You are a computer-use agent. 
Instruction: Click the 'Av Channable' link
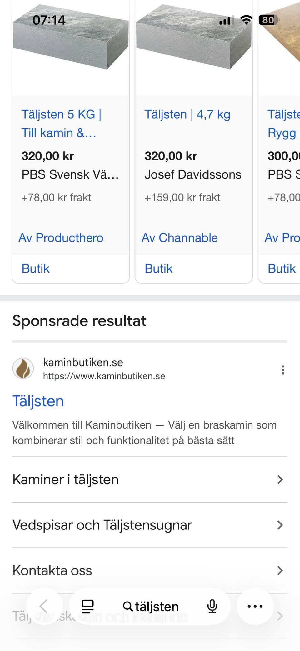(180, 238)
